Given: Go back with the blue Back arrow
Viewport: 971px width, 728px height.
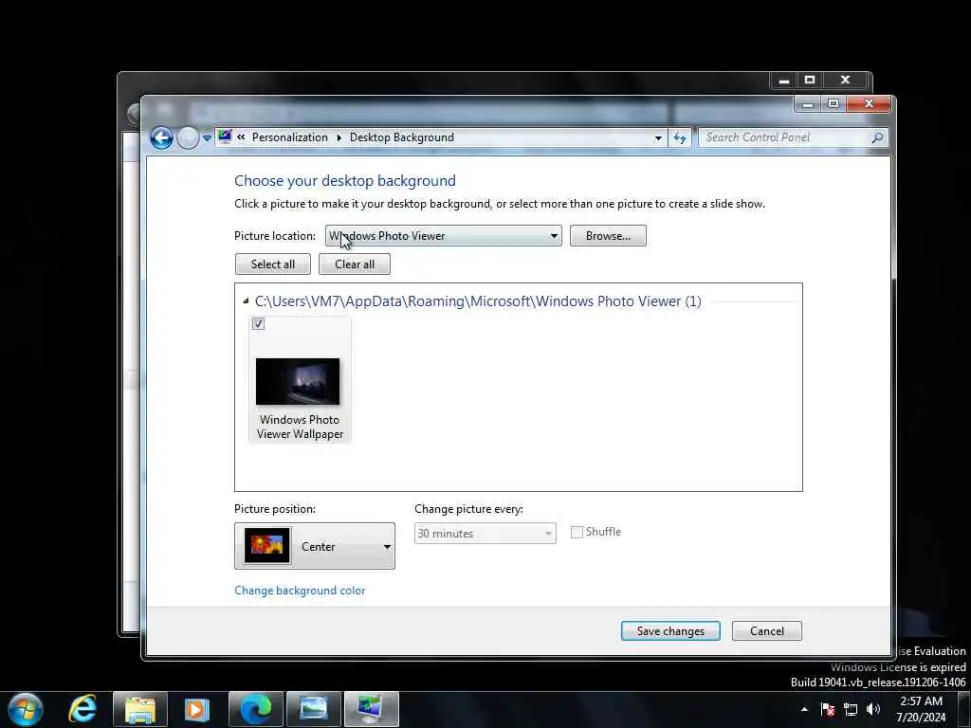Looking at the screenshot, I should click(161, 137).
